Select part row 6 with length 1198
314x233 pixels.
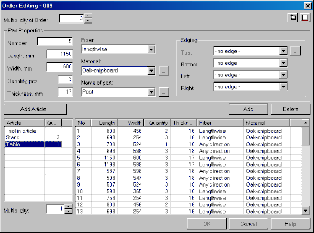[188, 165]
